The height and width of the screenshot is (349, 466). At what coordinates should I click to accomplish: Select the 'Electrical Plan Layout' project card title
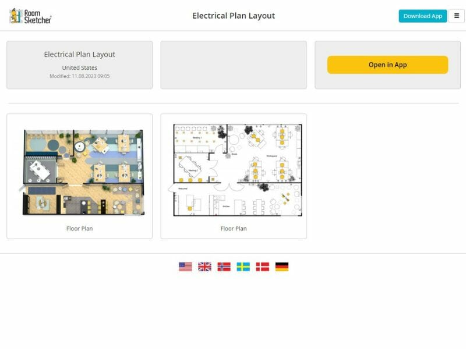point(79,54)
